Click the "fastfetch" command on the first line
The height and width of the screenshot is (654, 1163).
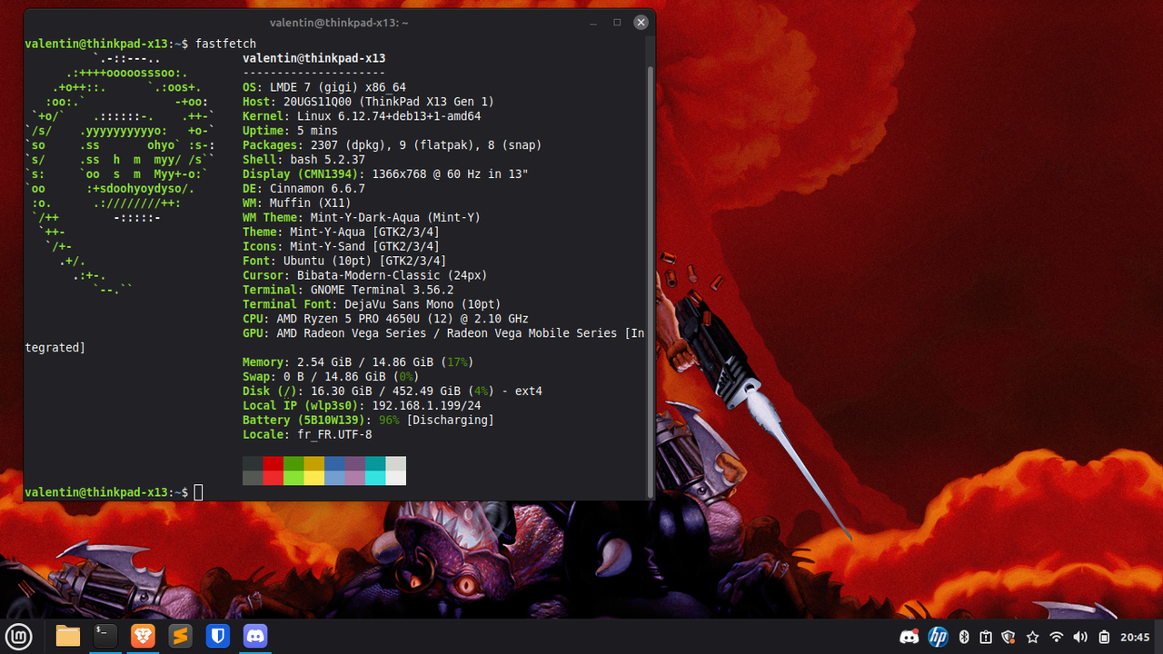point(225,44)
